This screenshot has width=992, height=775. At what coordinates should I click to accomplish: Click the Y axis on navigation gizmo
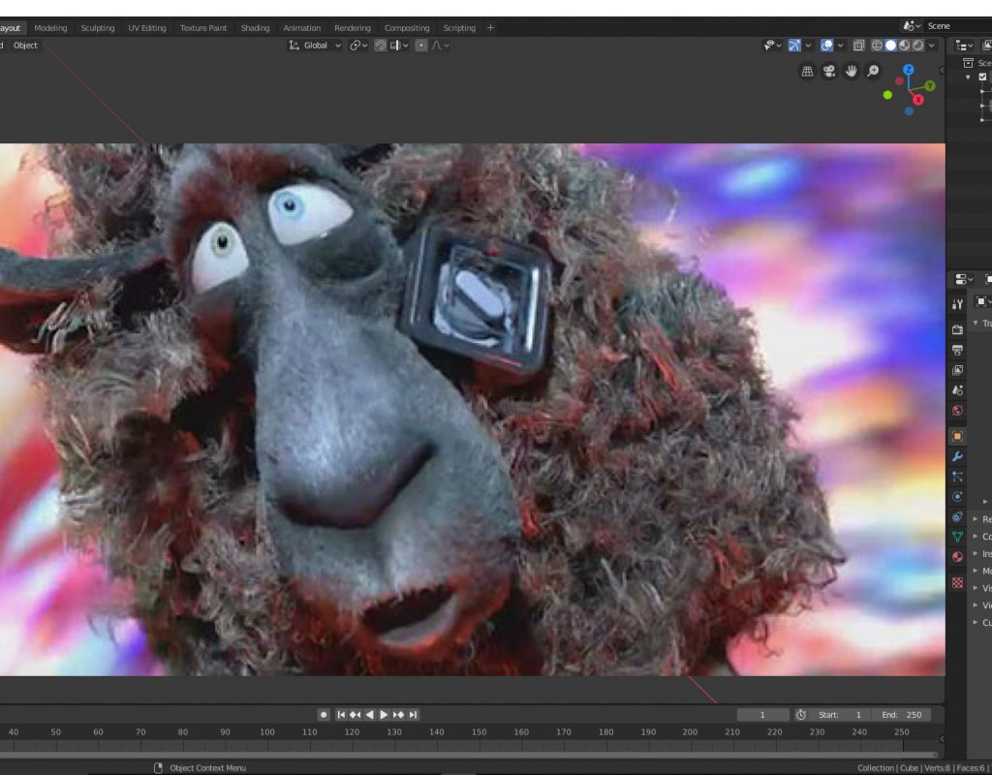[x=929, y=85]
